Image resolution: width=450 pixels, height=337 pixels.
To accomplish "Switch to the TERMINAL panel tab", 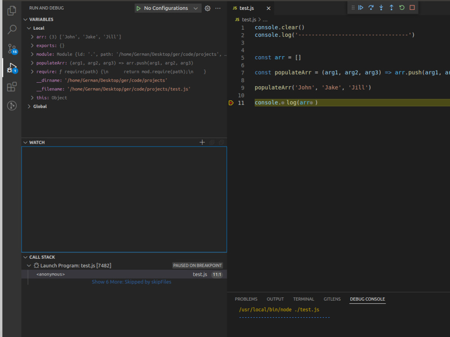I will [304, 299].
